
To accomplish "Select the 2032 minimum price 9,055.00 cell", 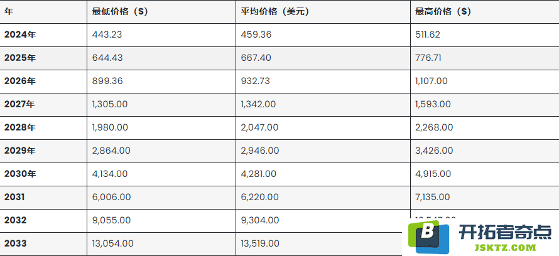I will pyautogui.click(x=161, y=220).
